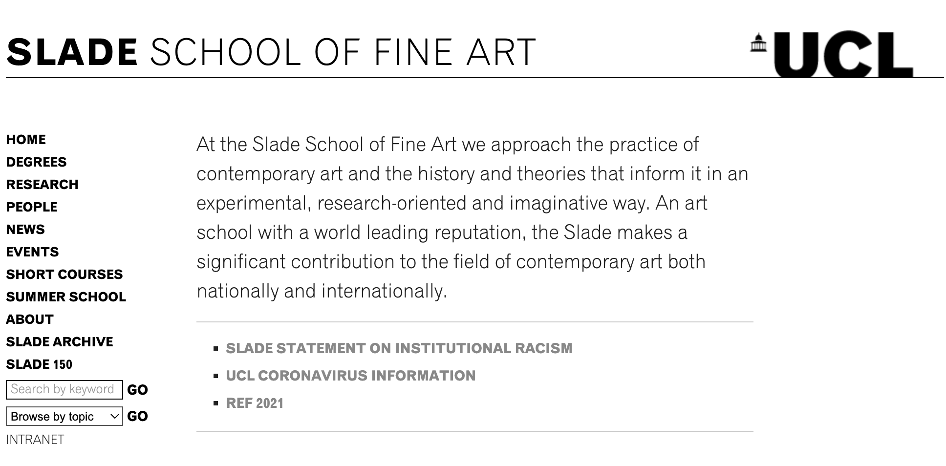946x466 pixels.
Task: Open UCL Coronavirus Information link
Action: 350,376
